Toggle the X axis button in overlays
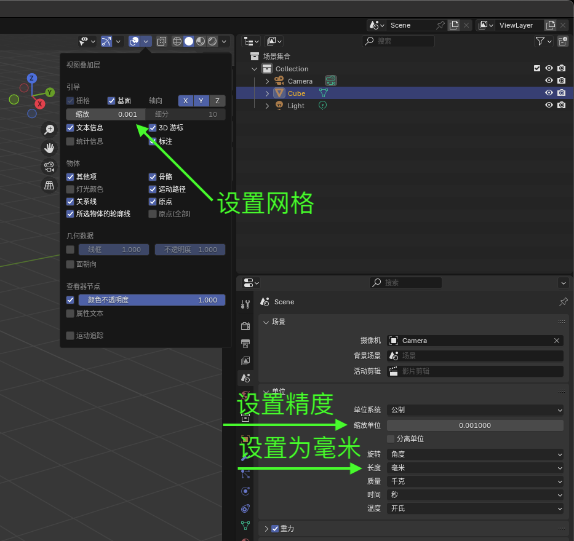This screenshot has height=541, width=574. tap(186, 101)
